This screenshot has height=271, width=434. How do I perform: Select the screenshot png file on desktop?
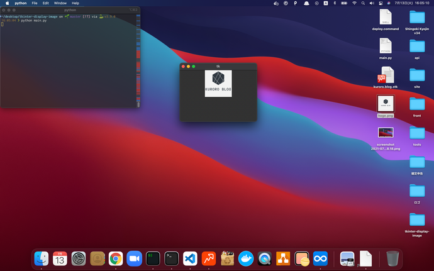[x=386, y=138]
